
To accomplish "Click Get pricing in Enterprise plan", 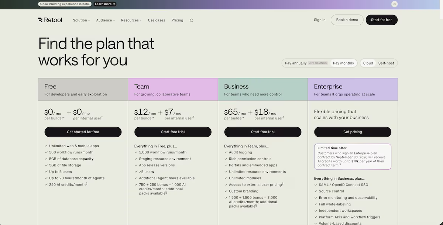I will coord(353,132).
